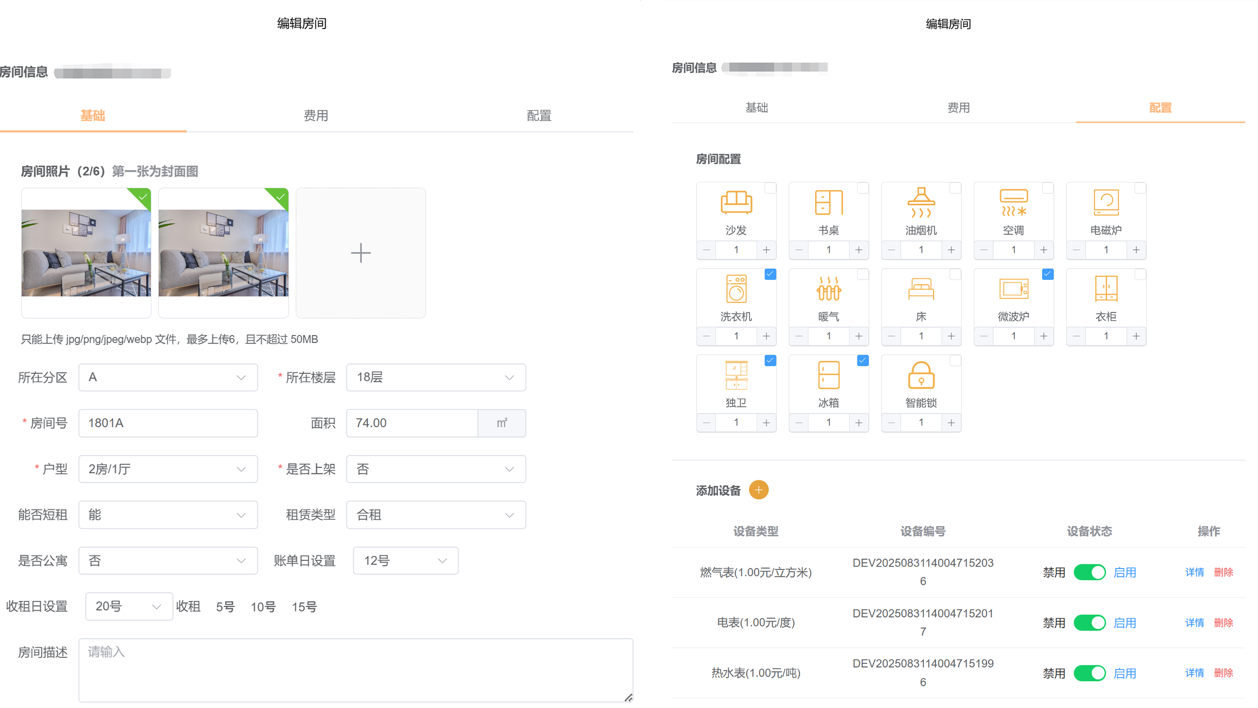Click the range hood (油烟机) icon
Viewport: 1258px width, 708px height.
click(920, 202)
